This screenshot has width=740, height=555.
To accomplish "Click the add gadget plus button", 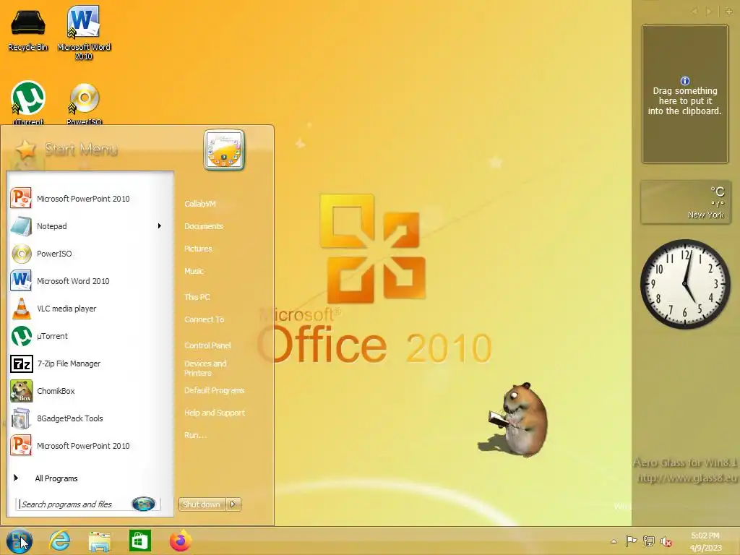I will pos(728,12).
